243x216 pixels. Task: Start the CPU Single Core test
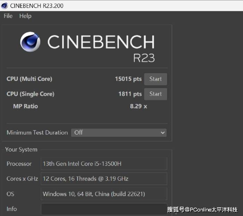[156, 94]
